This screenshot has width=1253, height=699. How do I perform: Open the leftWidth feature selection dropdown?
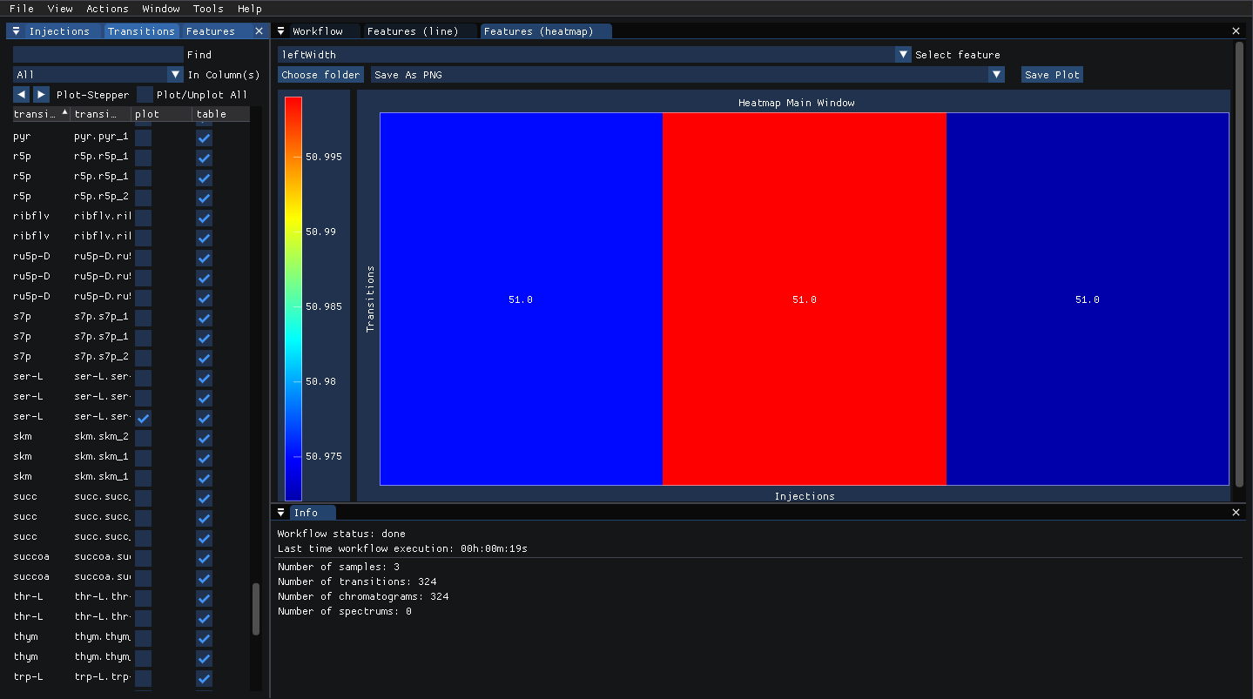[594, 55]
